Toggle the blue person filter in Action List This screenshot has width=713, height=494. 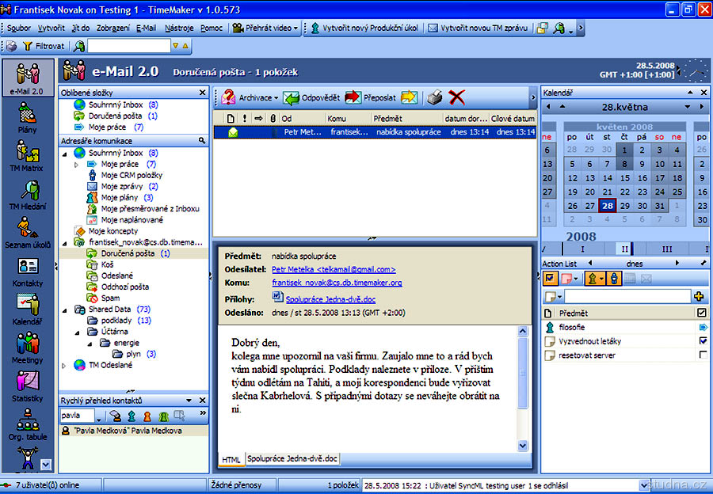tap(614, 278)
